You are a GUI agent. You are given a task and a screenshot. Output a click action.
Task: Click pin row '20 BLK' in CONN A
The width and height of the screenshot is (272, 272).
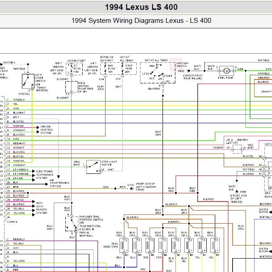(13, 182)
